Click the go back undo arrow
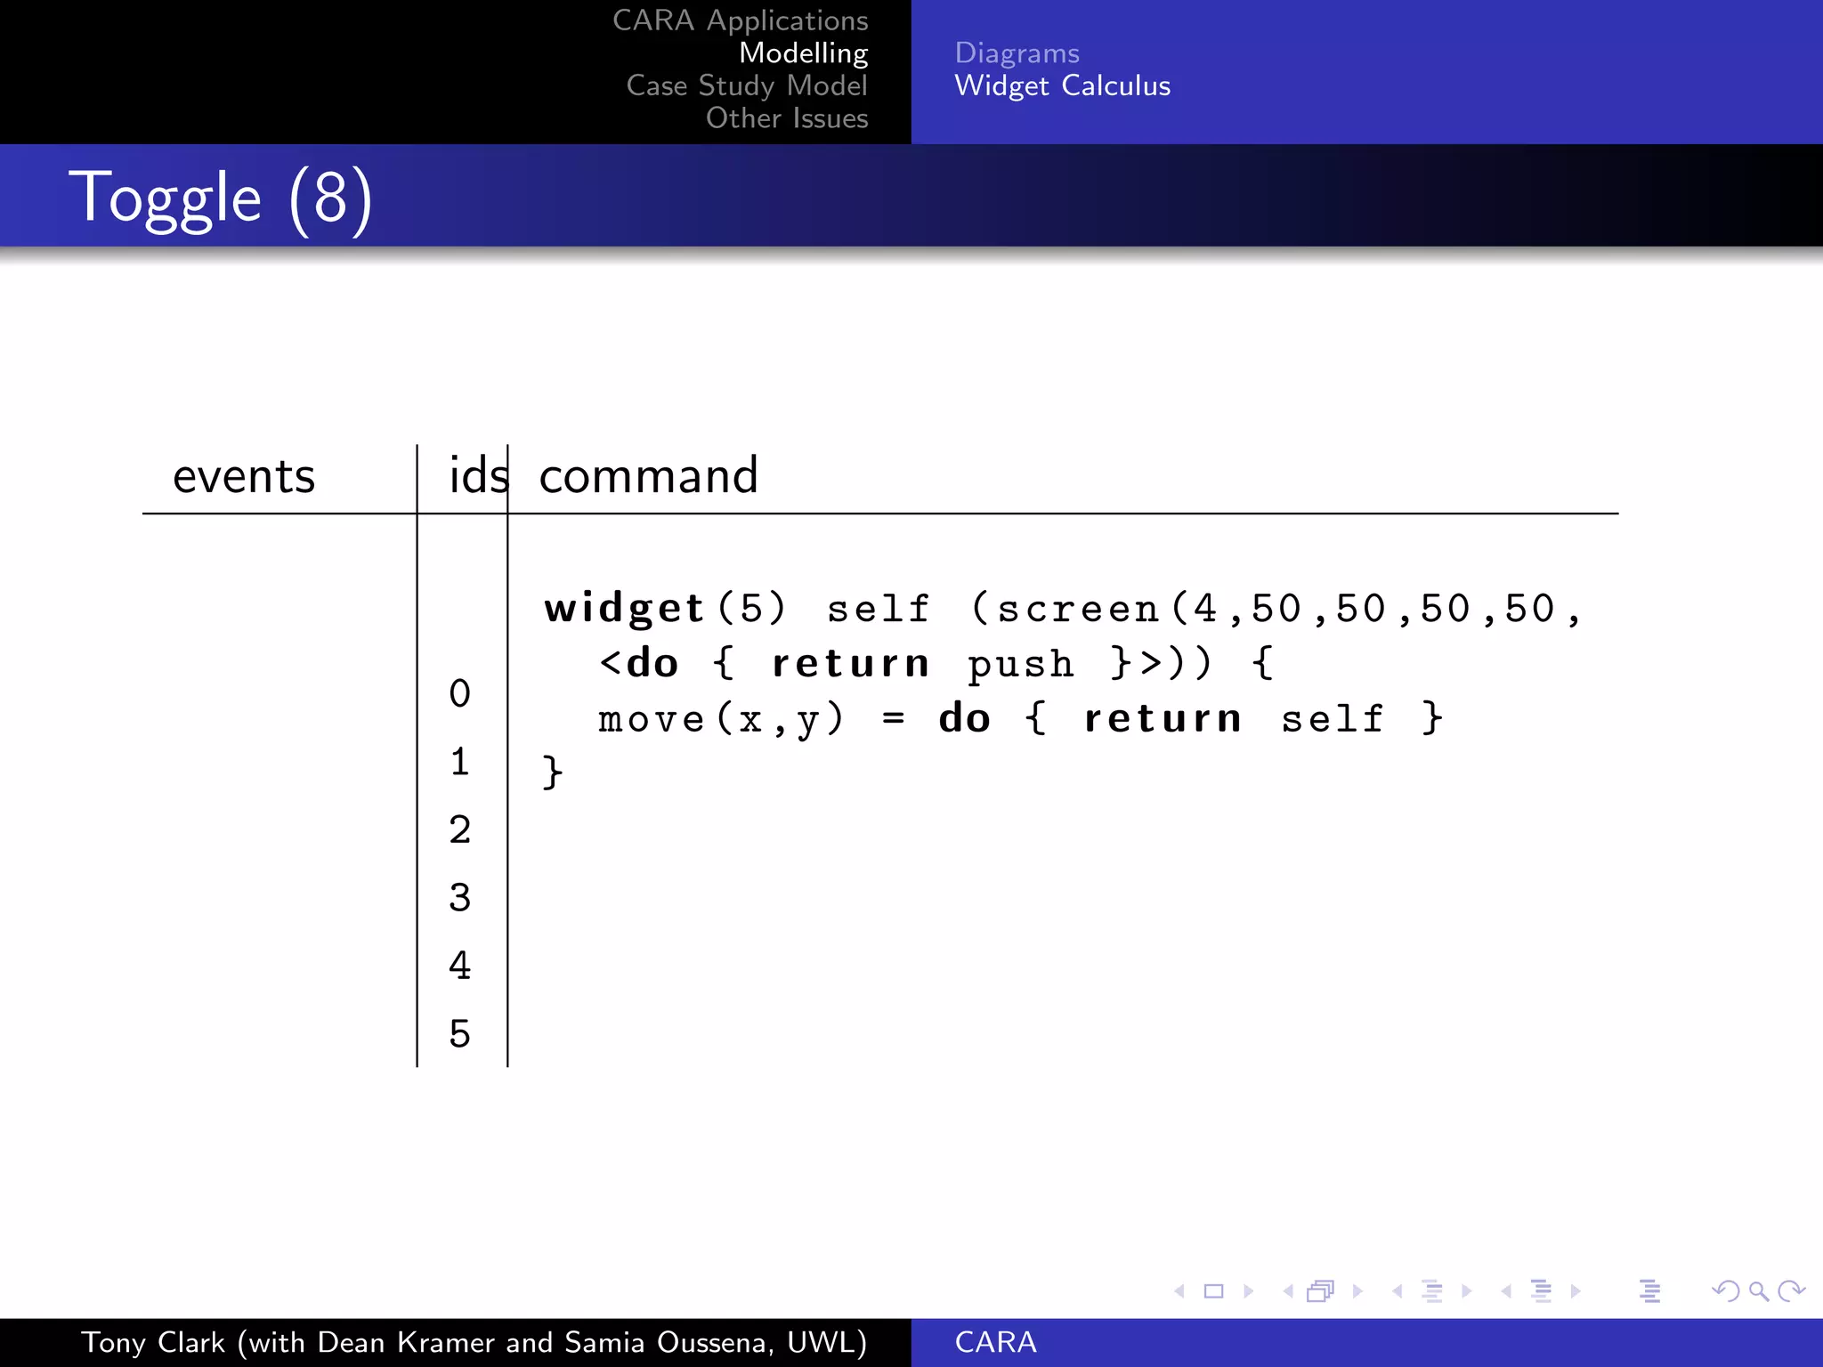This screenshot has height=1367, width=1823. 1726,1290
